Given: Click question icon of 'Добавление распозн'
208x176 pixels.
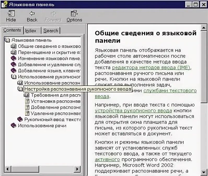Looking at the screenshot, I should coord(27,107).
